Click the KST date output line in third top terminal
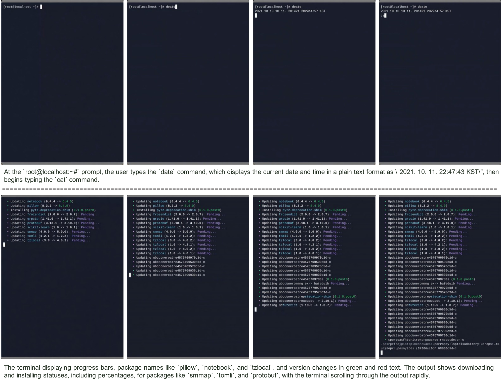 click(x=290, y=11)
